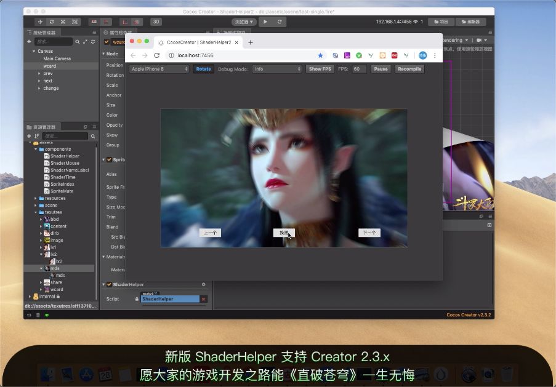Click the Pause button in preview

tap(381, 69)
